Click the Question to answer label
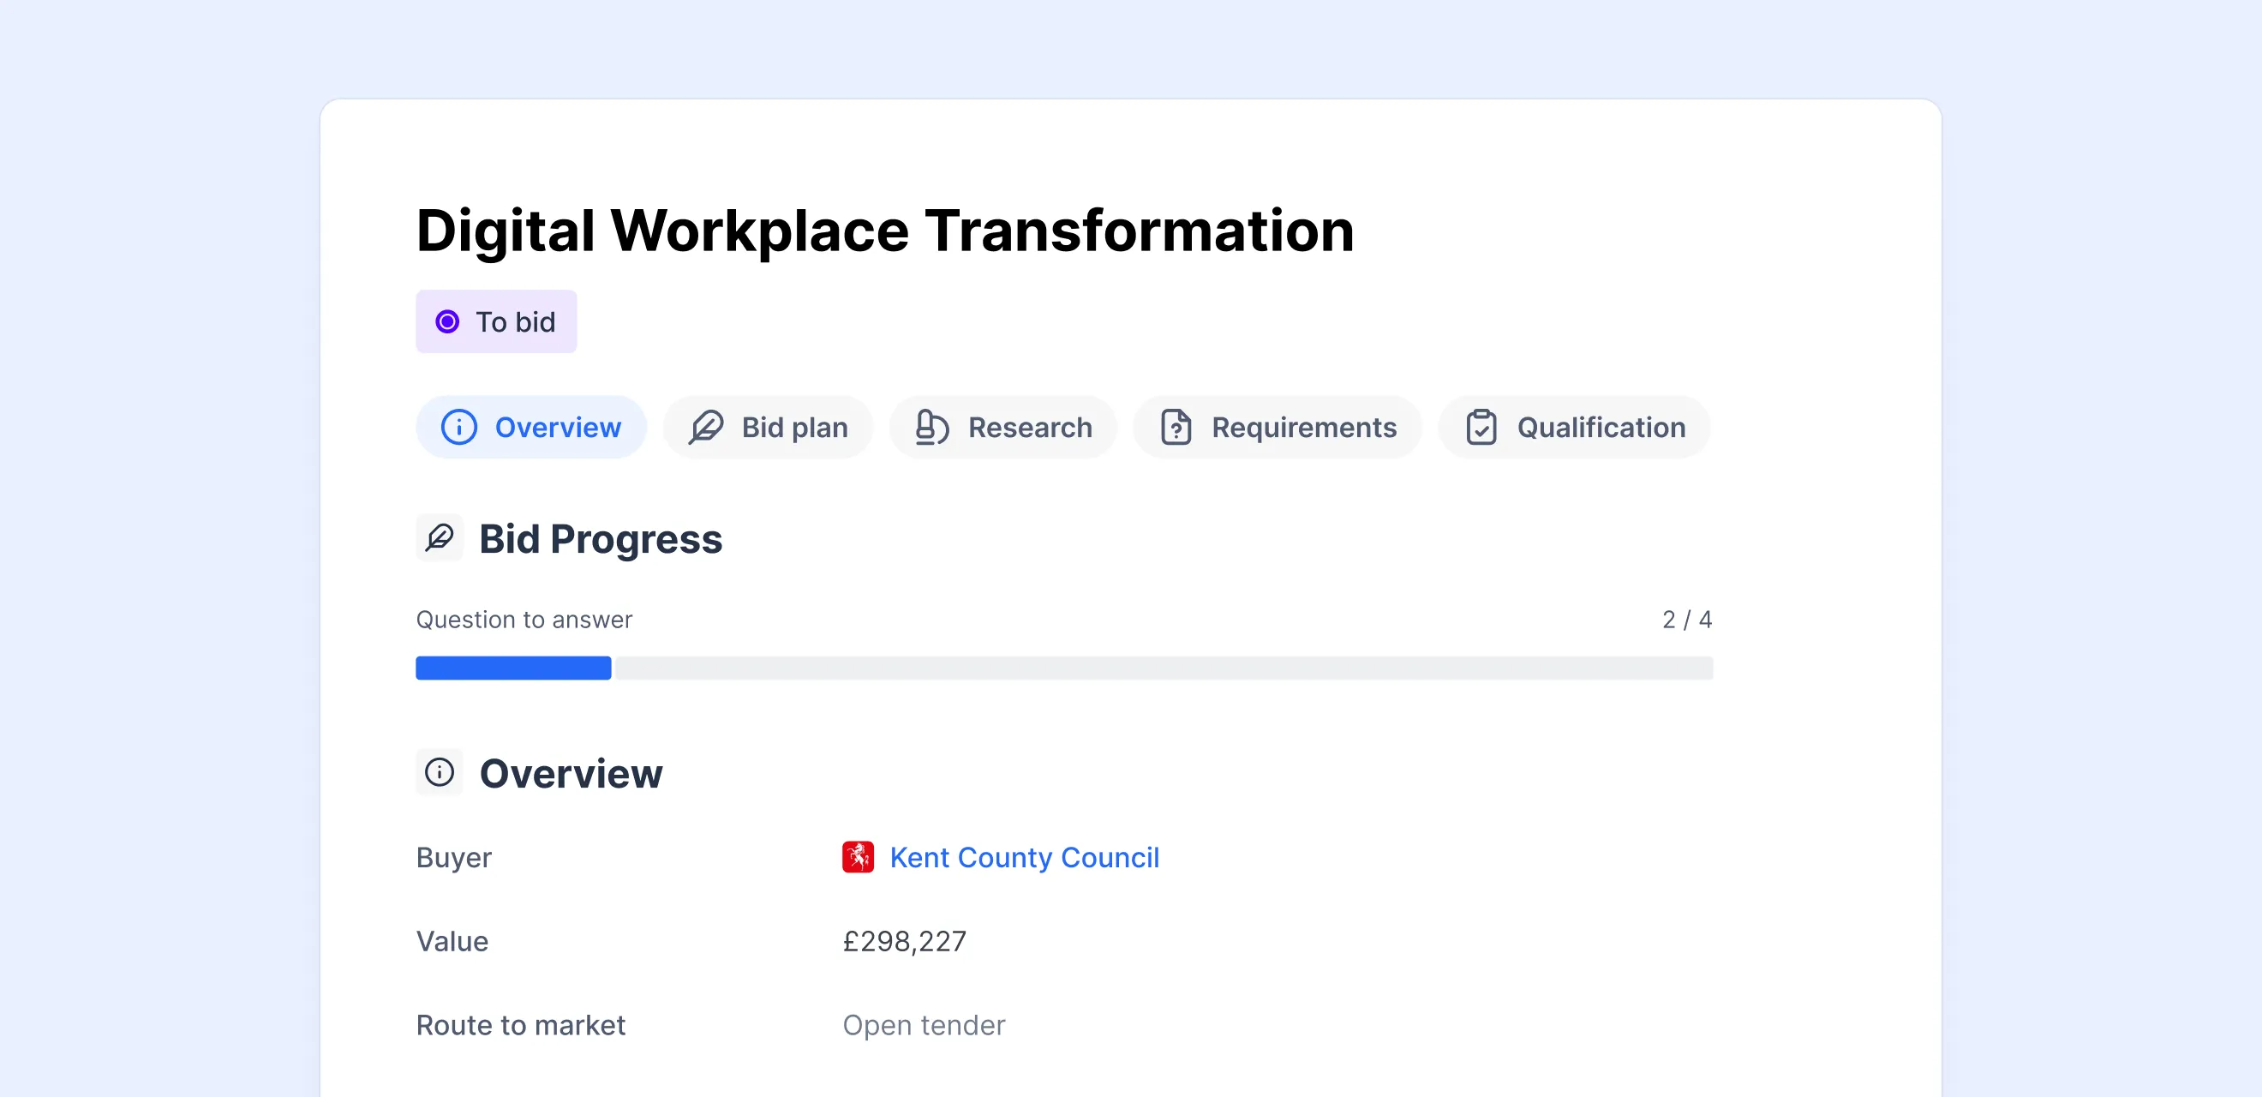Screen dimensions: 2262x1097 click(x=524, y=619)
